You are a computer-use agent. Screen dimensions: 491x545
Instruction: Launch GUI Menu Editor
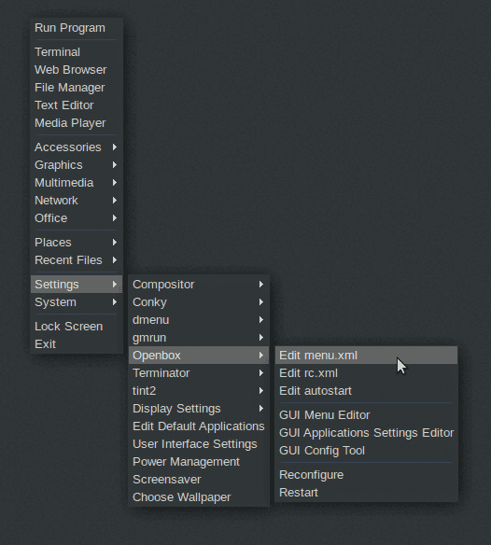[x=366, y=415]
